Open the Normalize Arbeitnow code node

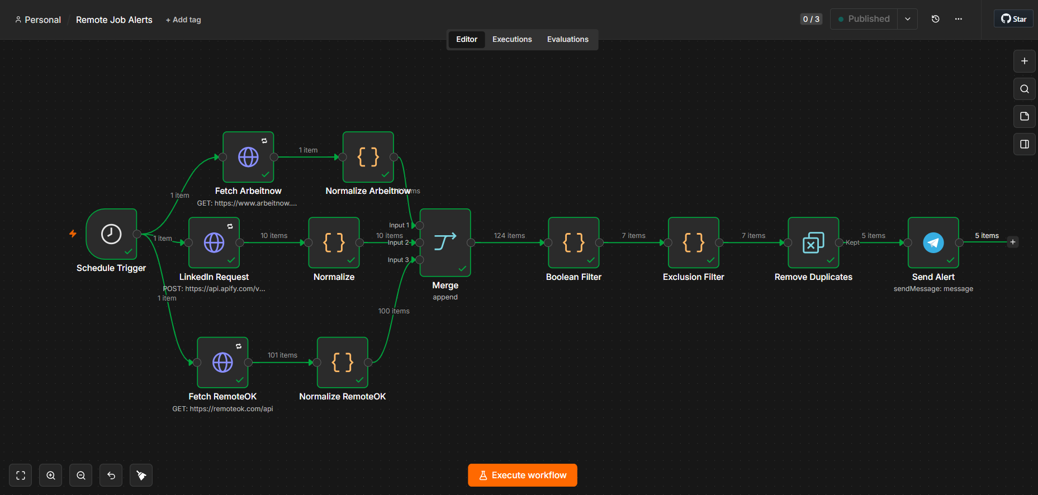tap(368, 157)
